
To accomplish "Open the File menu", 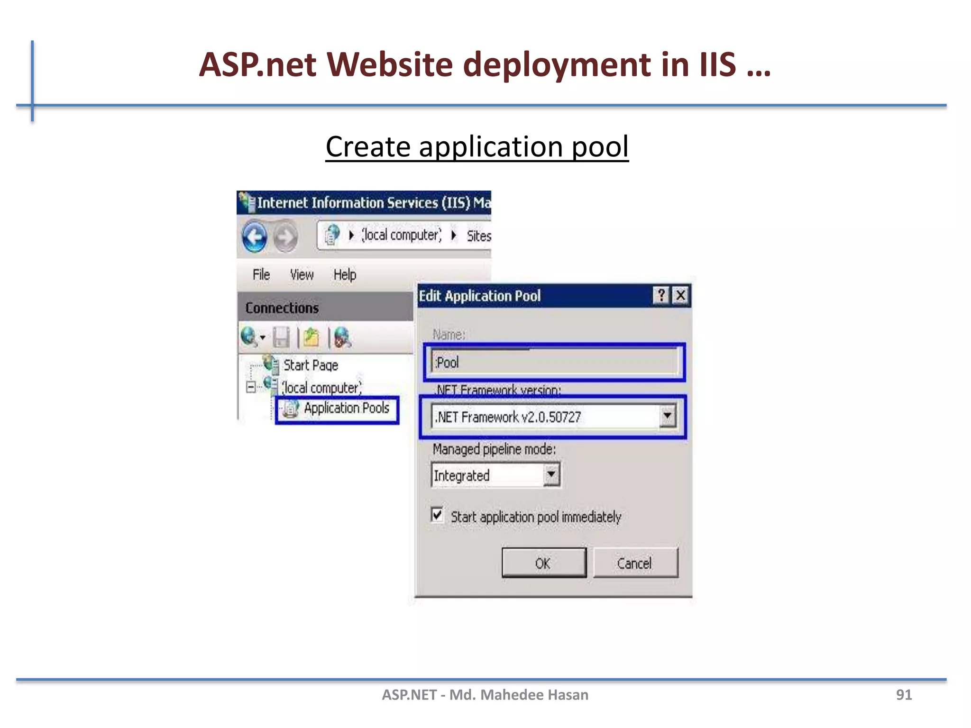I will 261,275.
